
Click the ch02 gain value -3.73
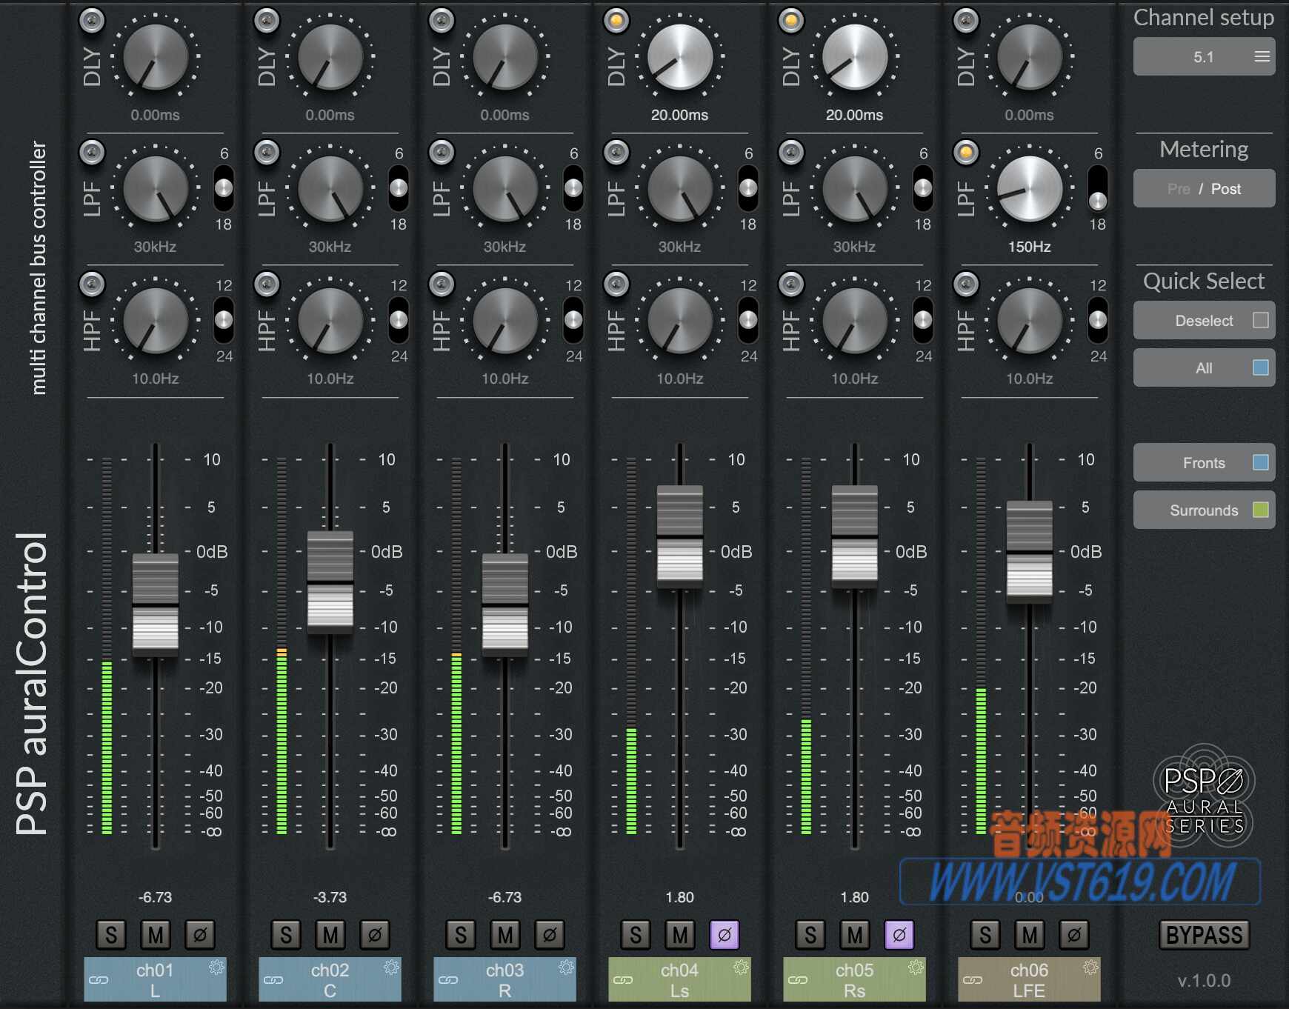coord(330,897)
